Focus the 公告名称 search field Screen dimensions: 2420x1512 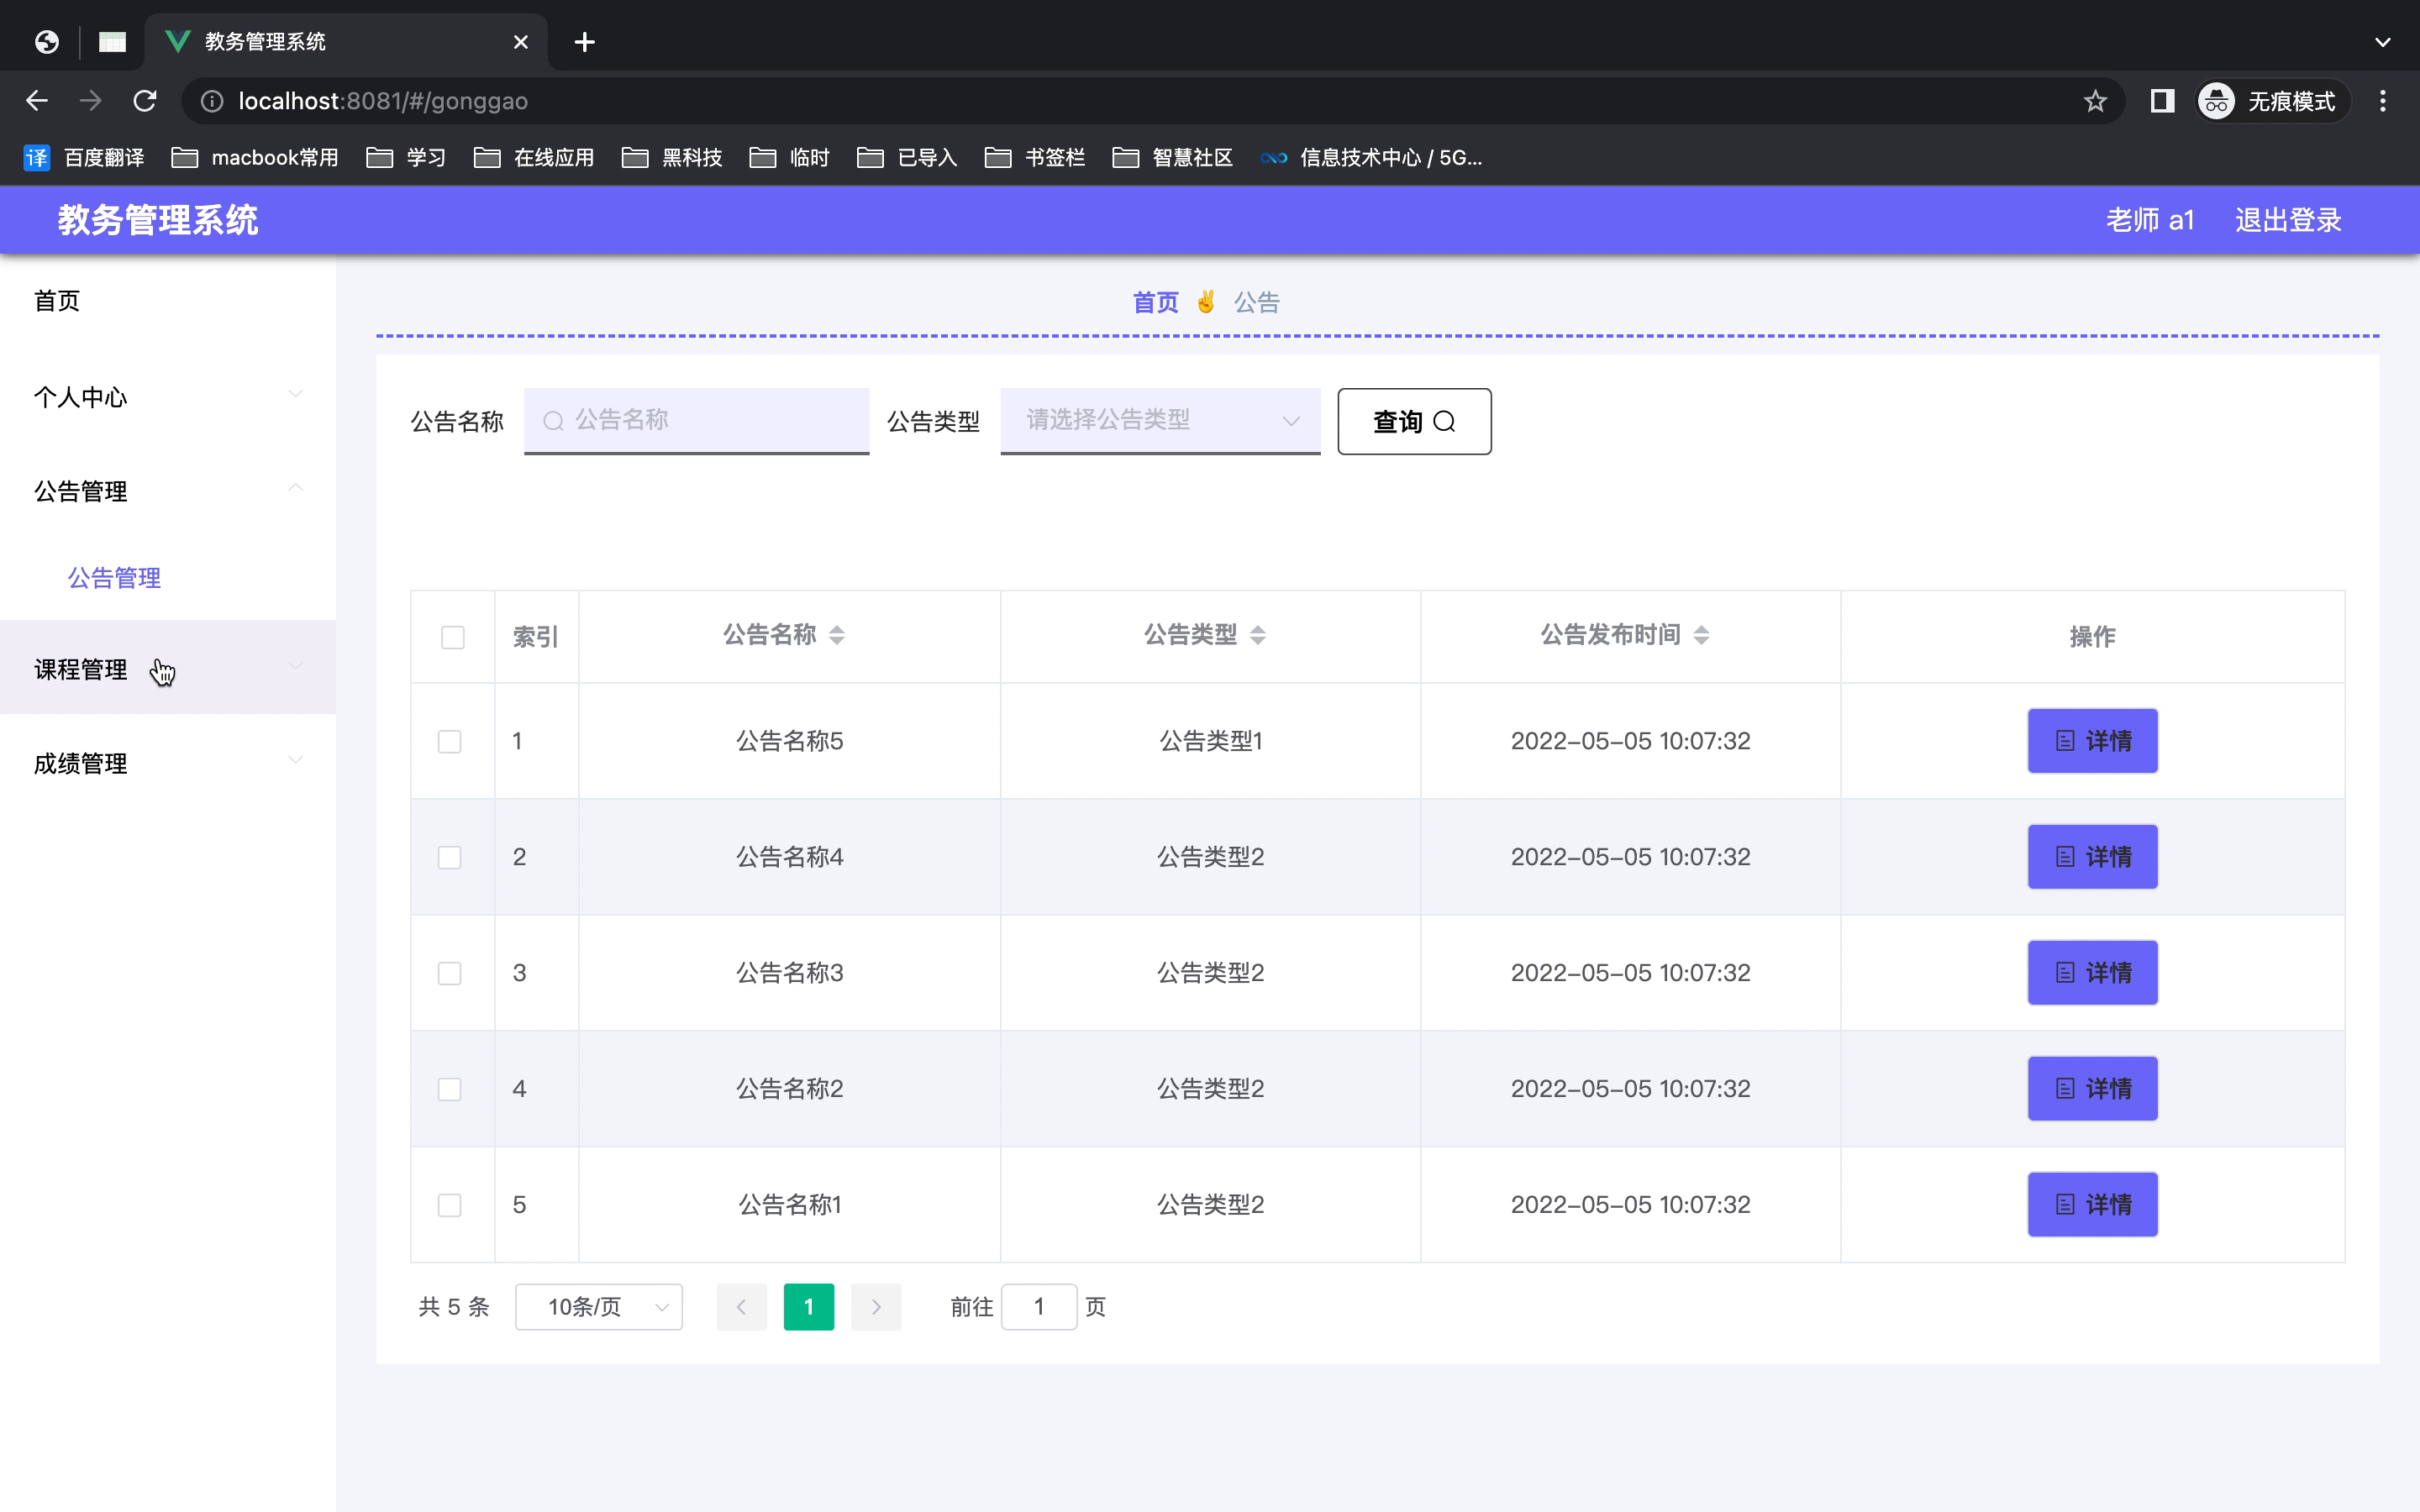click(697, 420)
